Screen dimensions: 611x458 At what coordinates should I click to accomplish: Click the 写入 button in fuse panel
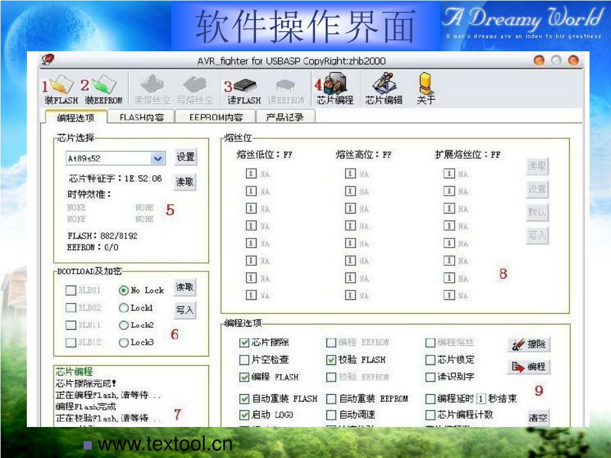[538, 235]
